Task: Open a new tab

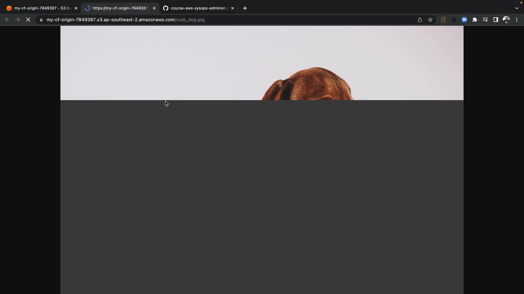Action: (245, 8)
